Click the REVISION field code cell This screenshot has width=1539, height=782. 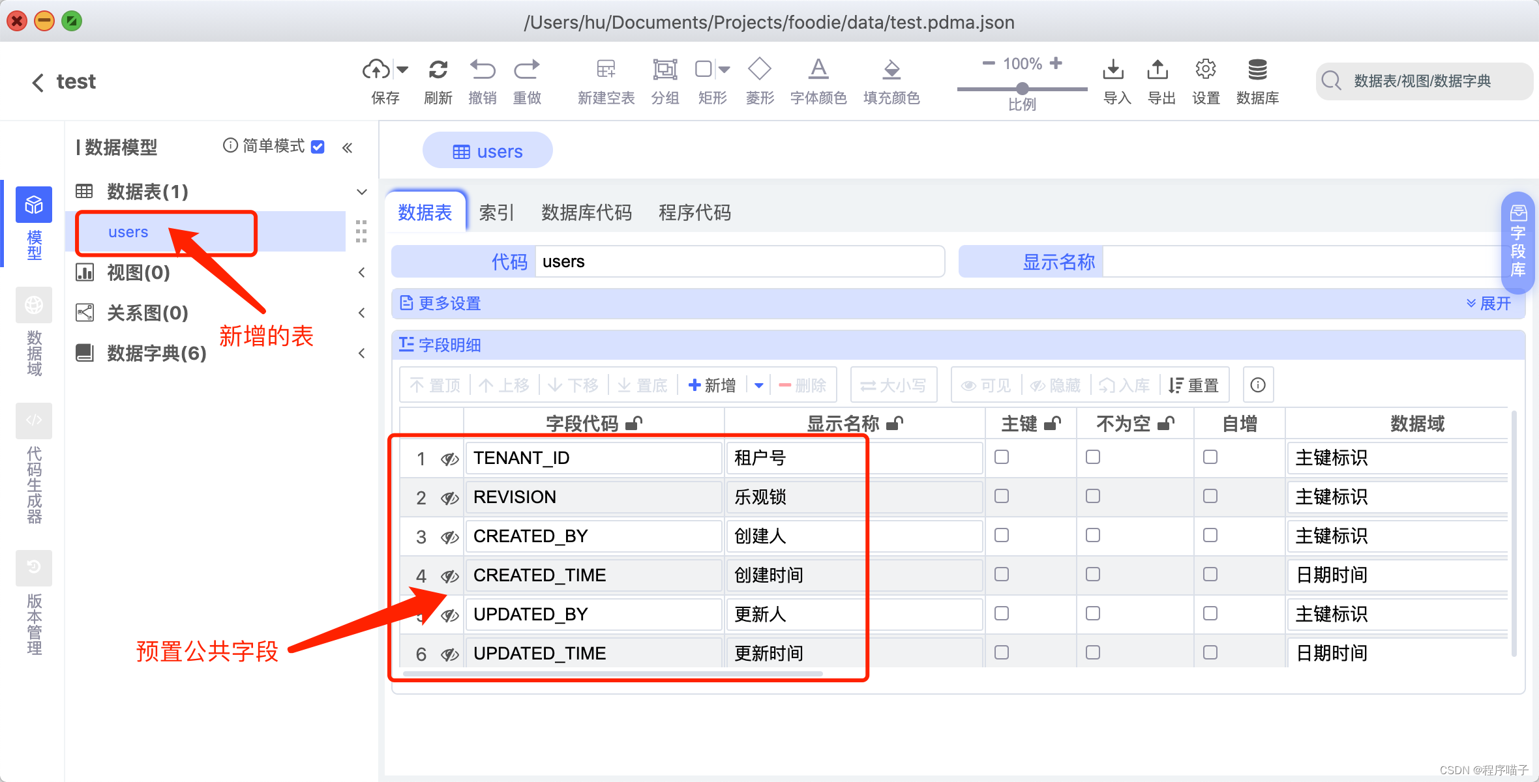tap(593, 497)
